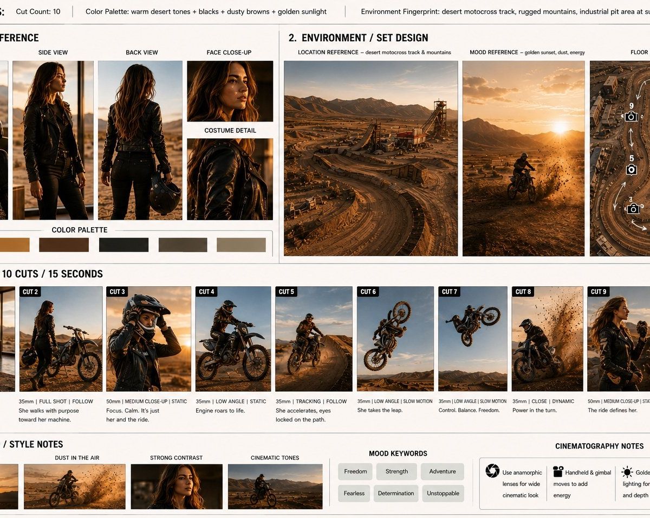The image size is (650, 518).
Task: Open the Mood Reference sunset rider image
Action: point(523,158)
